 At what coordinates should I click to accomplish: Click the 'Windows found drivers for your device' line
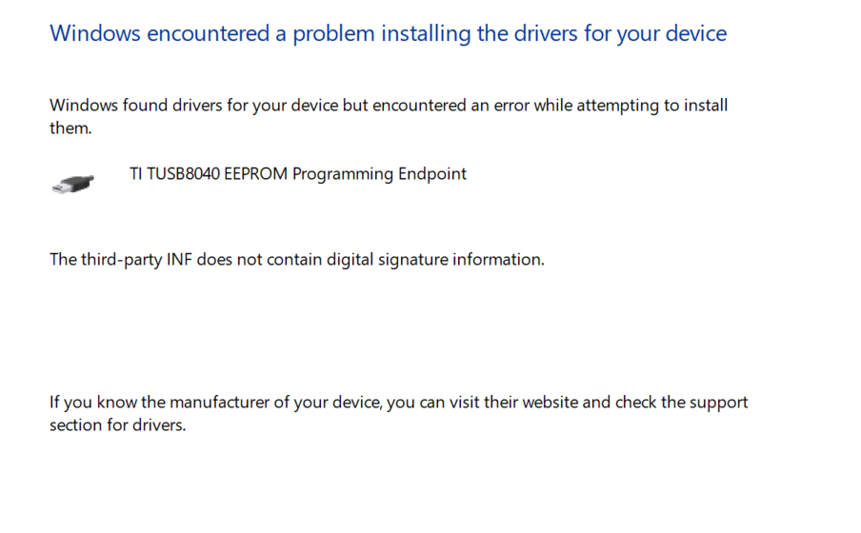(x=389, y=106)
